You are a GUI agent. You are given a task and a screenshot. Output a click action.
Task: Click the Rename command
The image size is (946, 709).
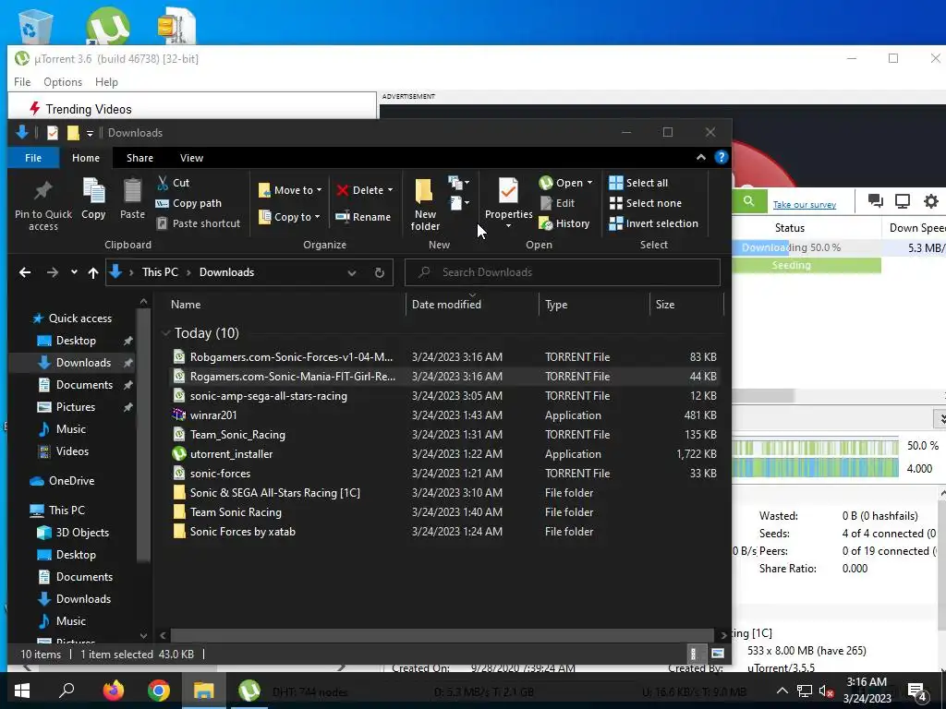[x=363, y=217]
